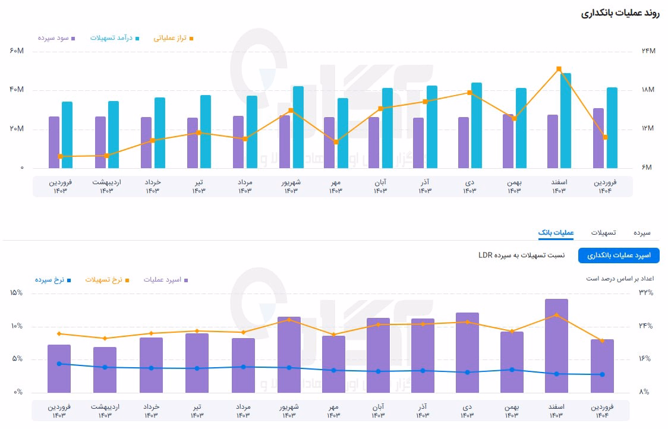Toggle the تراز عملیاتی legend series
Image resolution: width=668 pixels, height=429 pixels.
(174, 39)
